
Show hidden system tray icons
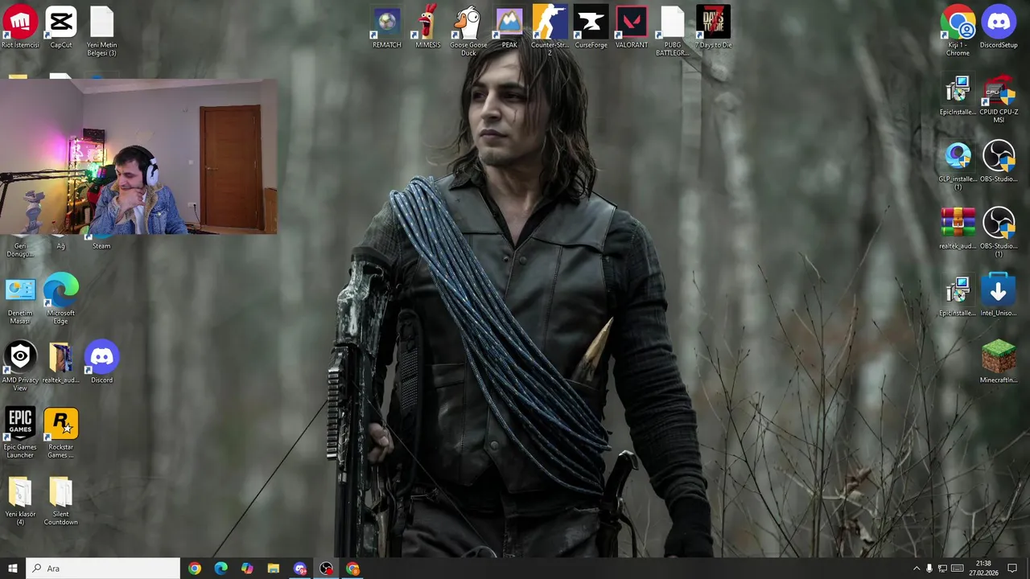[916, 569]
